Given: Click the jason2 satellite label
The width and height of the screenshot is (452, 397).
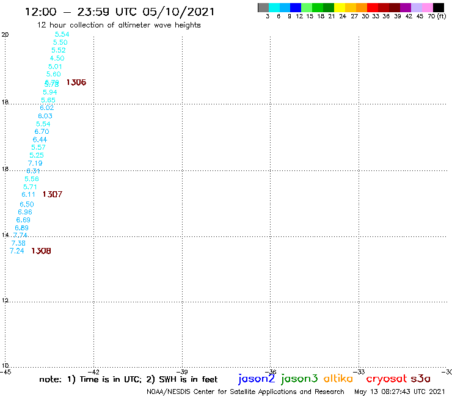Looking at the screenshot, I should click(x=257, y=379).
